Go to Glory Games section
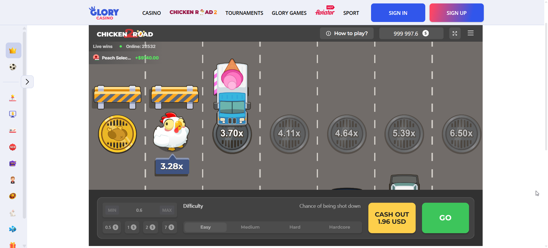This screenshot has width=548, height=248. (x=289, y=13)
